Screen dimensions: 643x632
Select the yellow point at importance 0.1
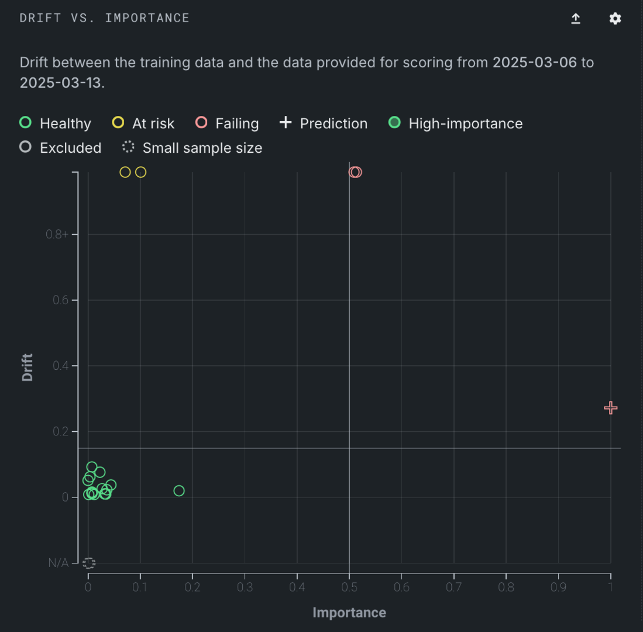pos(140,172)
